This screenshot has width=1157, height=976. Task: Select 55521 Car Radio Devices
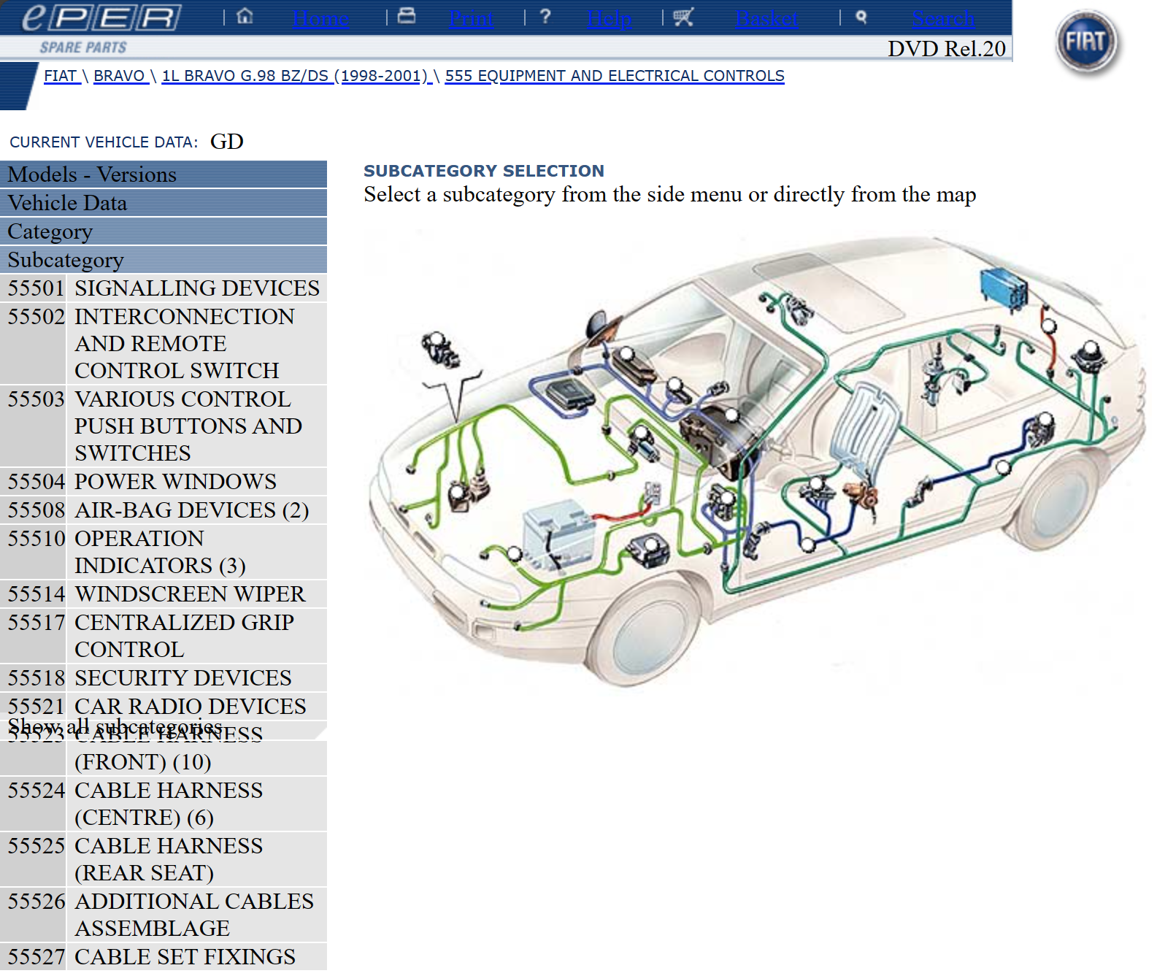(164, 707)
